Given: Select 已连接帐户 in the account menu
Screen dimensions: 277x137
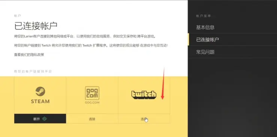Looking at the screenshot, I should point(232,40).
